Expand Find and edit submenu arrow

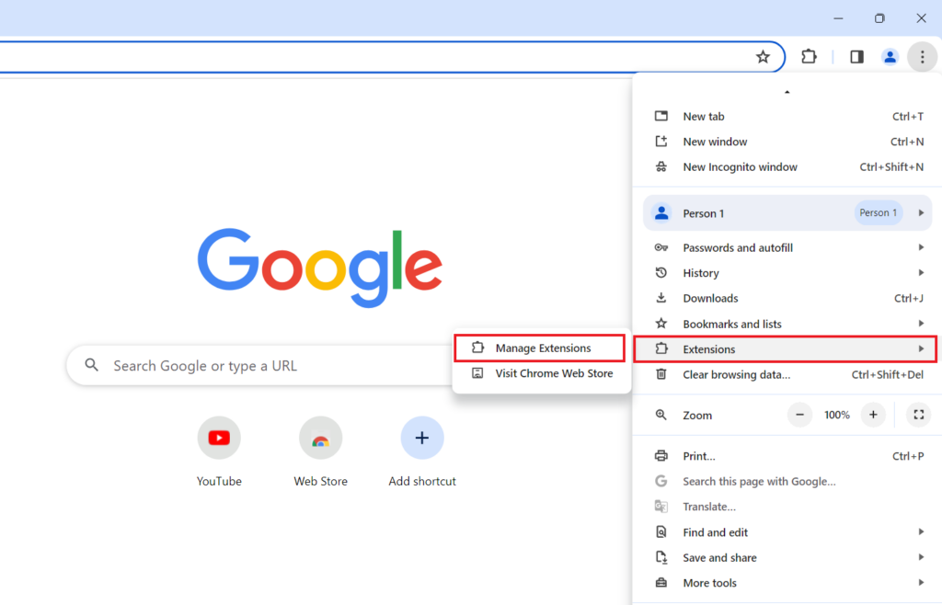pos(921,531)
